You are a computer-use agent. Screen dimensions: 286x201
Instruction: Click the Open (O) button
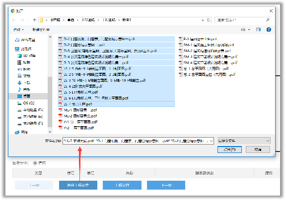click(x=229, y=150)
